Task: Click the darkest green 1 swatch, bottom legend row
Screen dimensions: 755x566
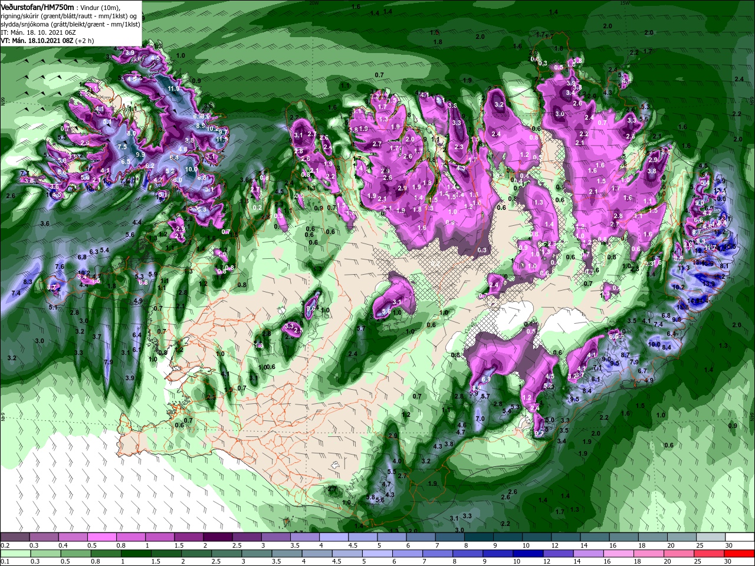Action: (136, 554)
